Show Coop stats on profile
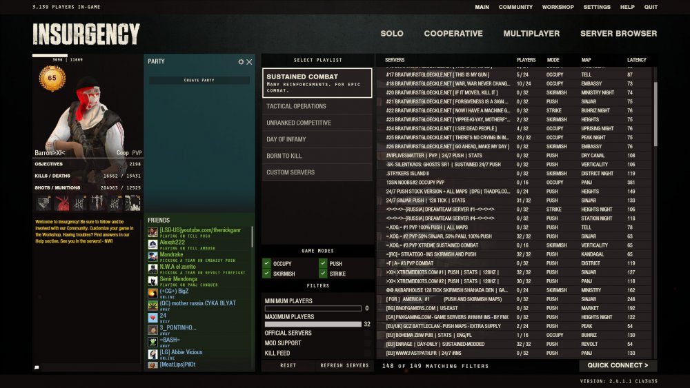The image size is (690, 388). click(123, 153)
